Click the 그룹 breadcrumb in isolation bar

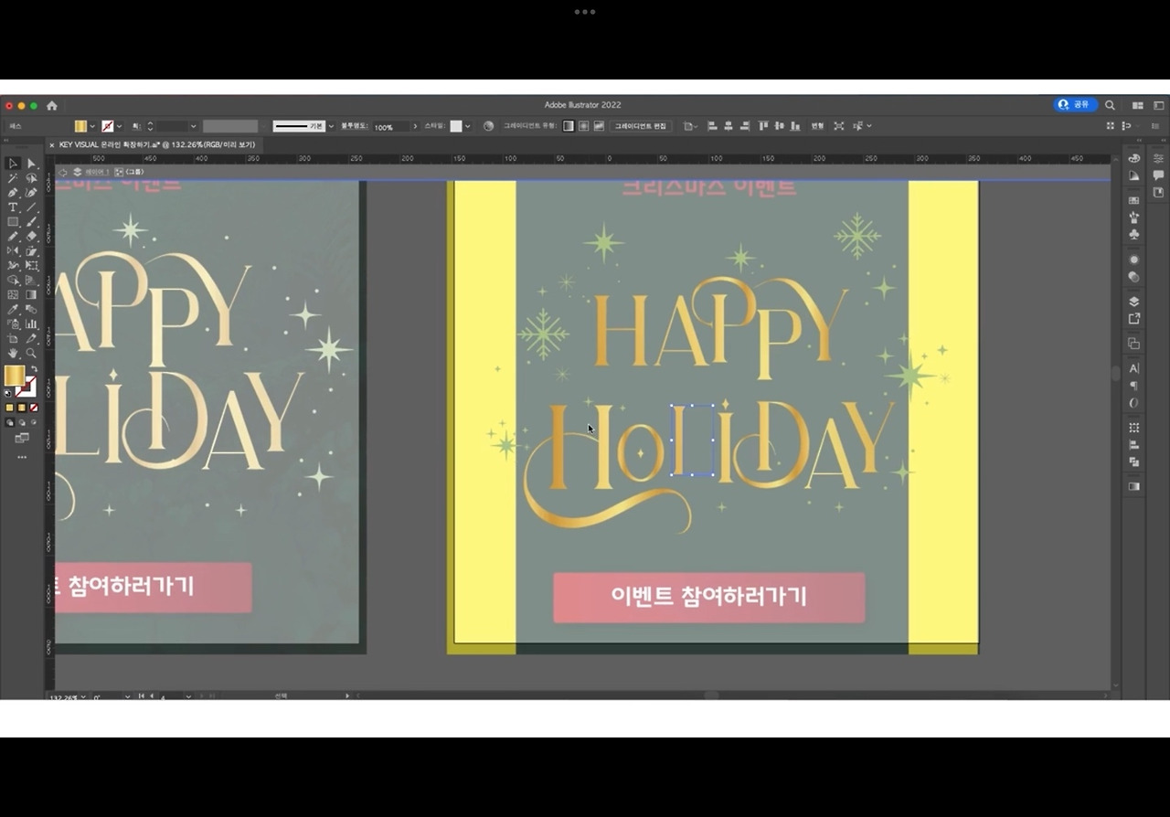[134, 172]
